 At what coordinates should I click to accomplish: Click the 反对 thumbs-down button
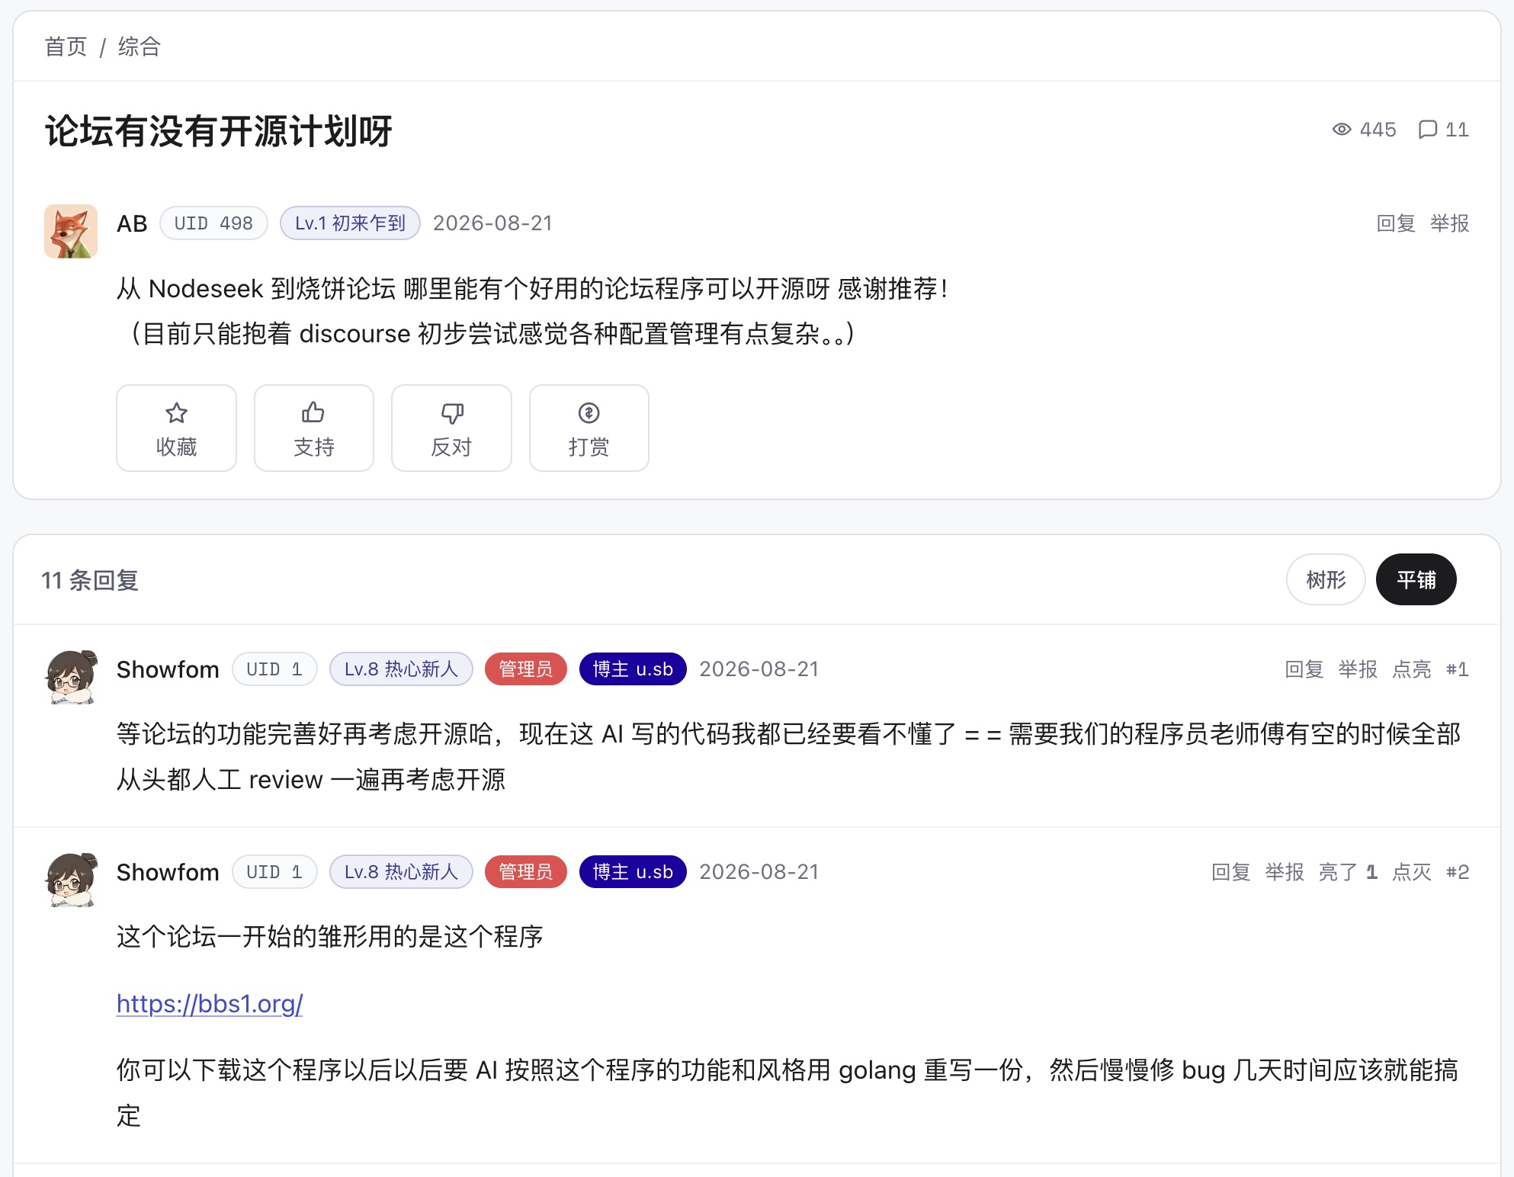(x=451, y=428)
